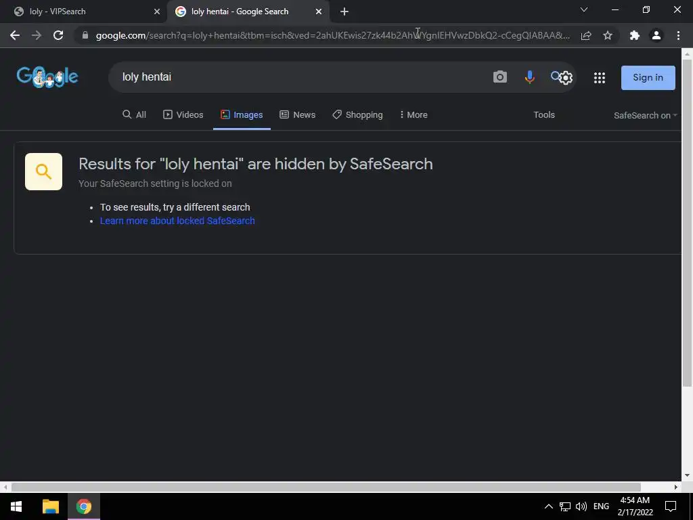The height and width of the screenshot is (520, 693).
Task: Show hidden system tray icons
Action: tap(548, 506)
